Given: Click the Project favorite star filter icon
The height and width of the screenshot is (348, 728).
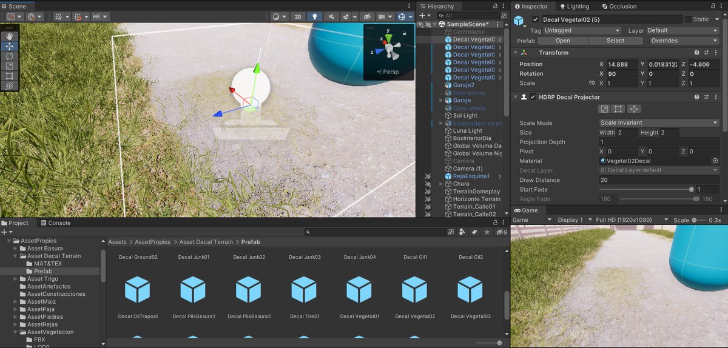Looking at the screenshot, I should pos(487,232).
